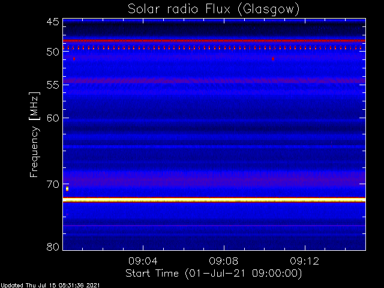Click the bright yellow-white band below 70 MHz

tap(214, 200)
